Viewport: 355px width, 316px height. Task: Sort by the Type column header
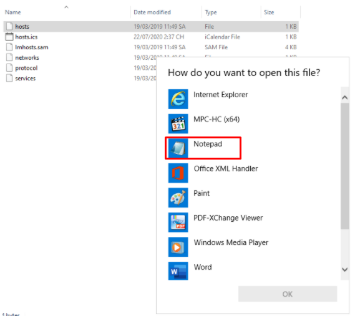point(211,12)
